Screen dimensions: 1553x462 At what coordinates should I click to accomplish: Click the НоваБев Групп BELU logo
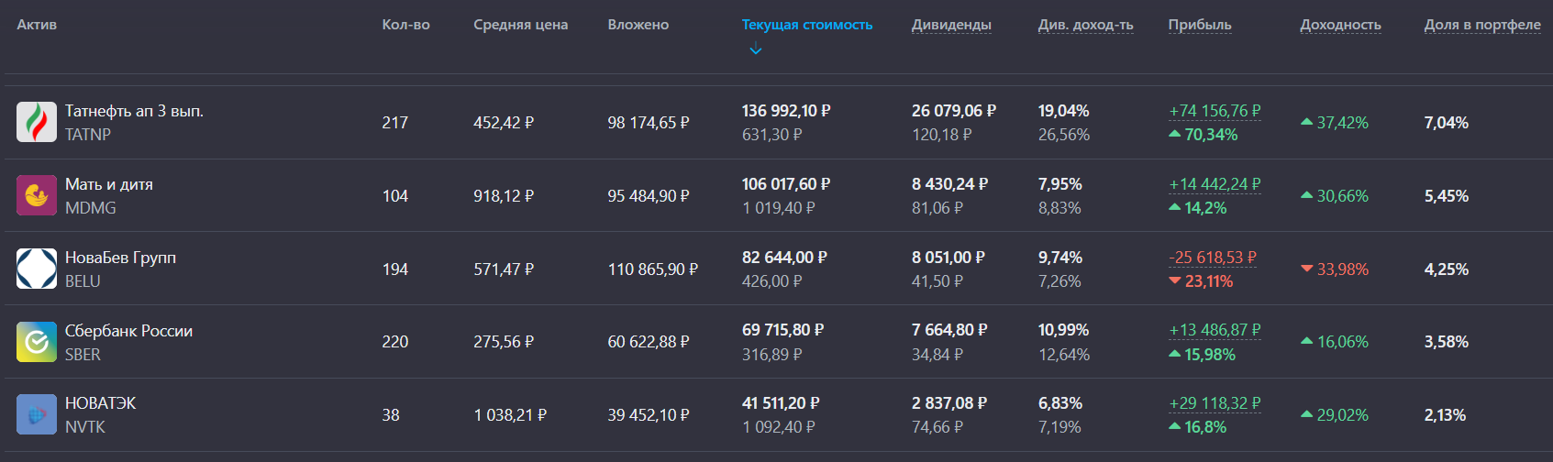(x=37, y=269)
